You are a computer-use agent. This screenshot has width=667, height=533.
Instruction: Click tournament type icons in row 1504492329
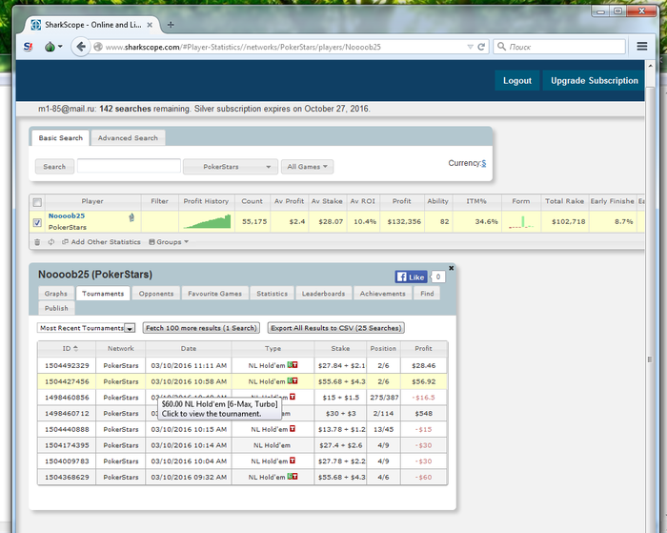pos(293,365)
